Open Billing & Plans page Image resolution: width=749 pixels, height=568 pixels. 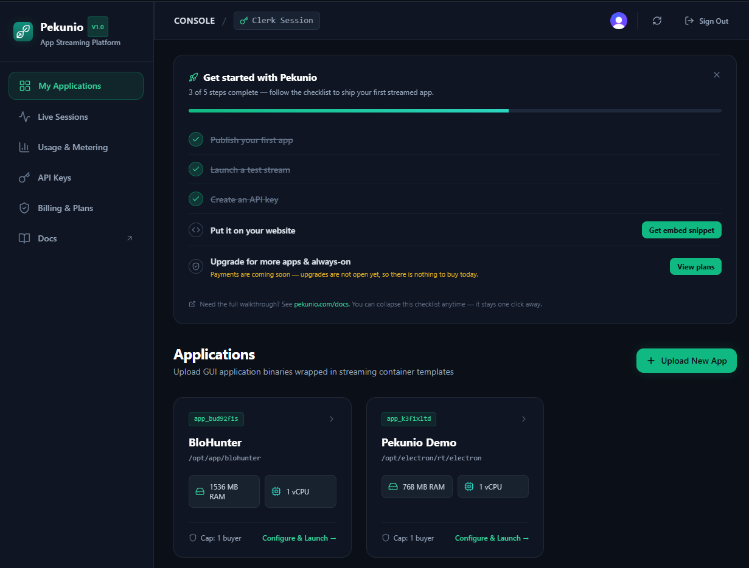tap(76, 208)
